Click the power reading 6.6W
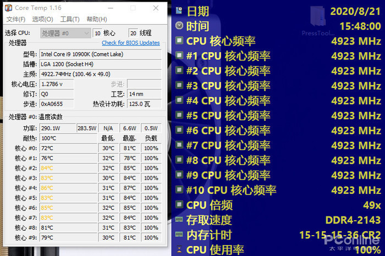385x256 pixels. 130,128
